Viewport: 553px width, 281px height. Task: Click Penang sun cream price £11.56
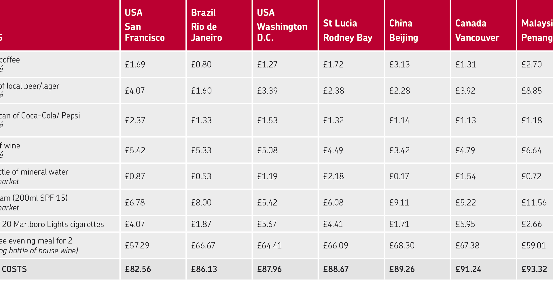tap(534, 202)
